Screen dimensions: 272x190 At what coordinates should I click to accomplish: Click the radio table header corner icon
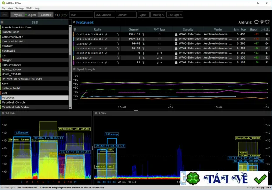75,29
